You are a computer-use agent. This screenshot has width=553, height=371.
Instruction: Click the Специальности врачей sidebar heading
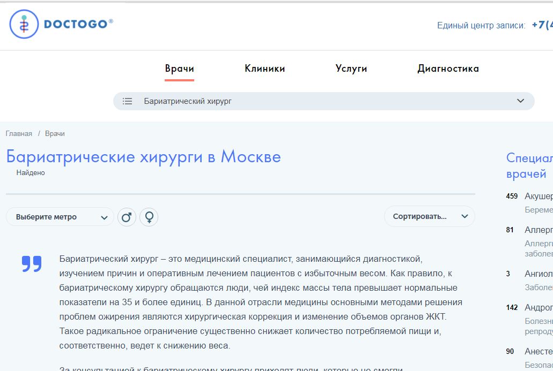point(529,166)
